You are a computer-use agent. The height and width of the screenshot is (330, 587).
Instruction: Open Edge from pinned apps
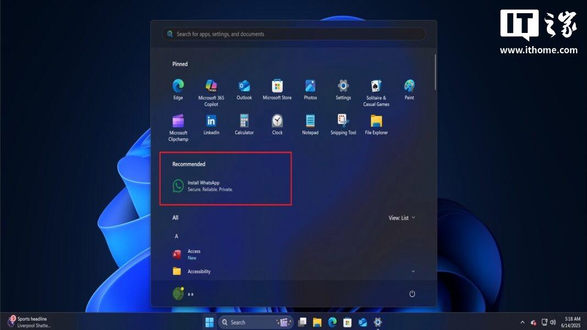tap(178, 90)
